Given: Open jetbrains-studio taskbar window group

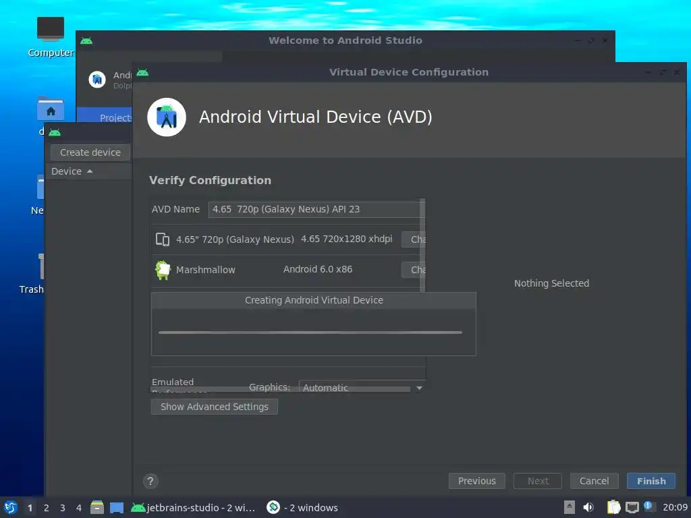Looking at the screenshot, I should click(194, 508).
